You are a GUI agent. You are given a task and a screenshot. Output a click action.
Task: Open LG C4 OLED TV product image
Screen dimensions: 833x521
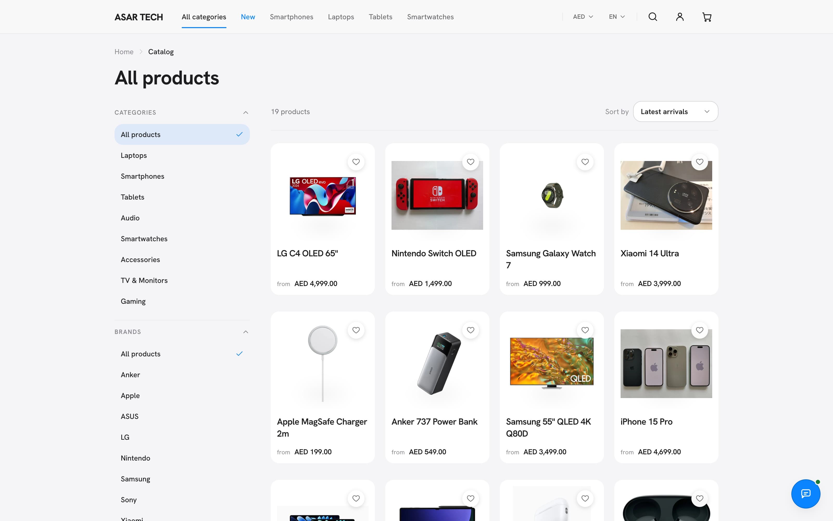click(x=323, y=196)
